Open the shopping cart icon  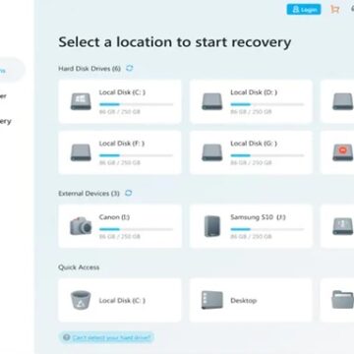[335, 9]
